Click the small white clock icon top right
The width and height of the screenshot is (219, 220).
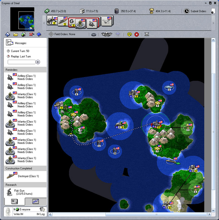pyautogui.click(x=213, y=11)
